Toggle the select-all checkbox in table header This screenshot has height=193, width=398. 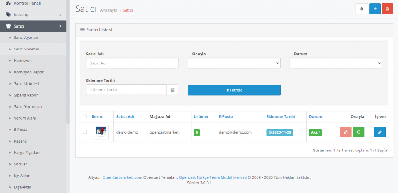point(85,116)
